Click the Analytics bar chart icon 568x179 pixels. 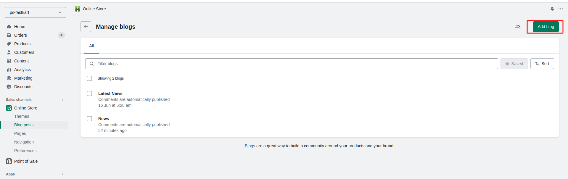tap(9, 70)
